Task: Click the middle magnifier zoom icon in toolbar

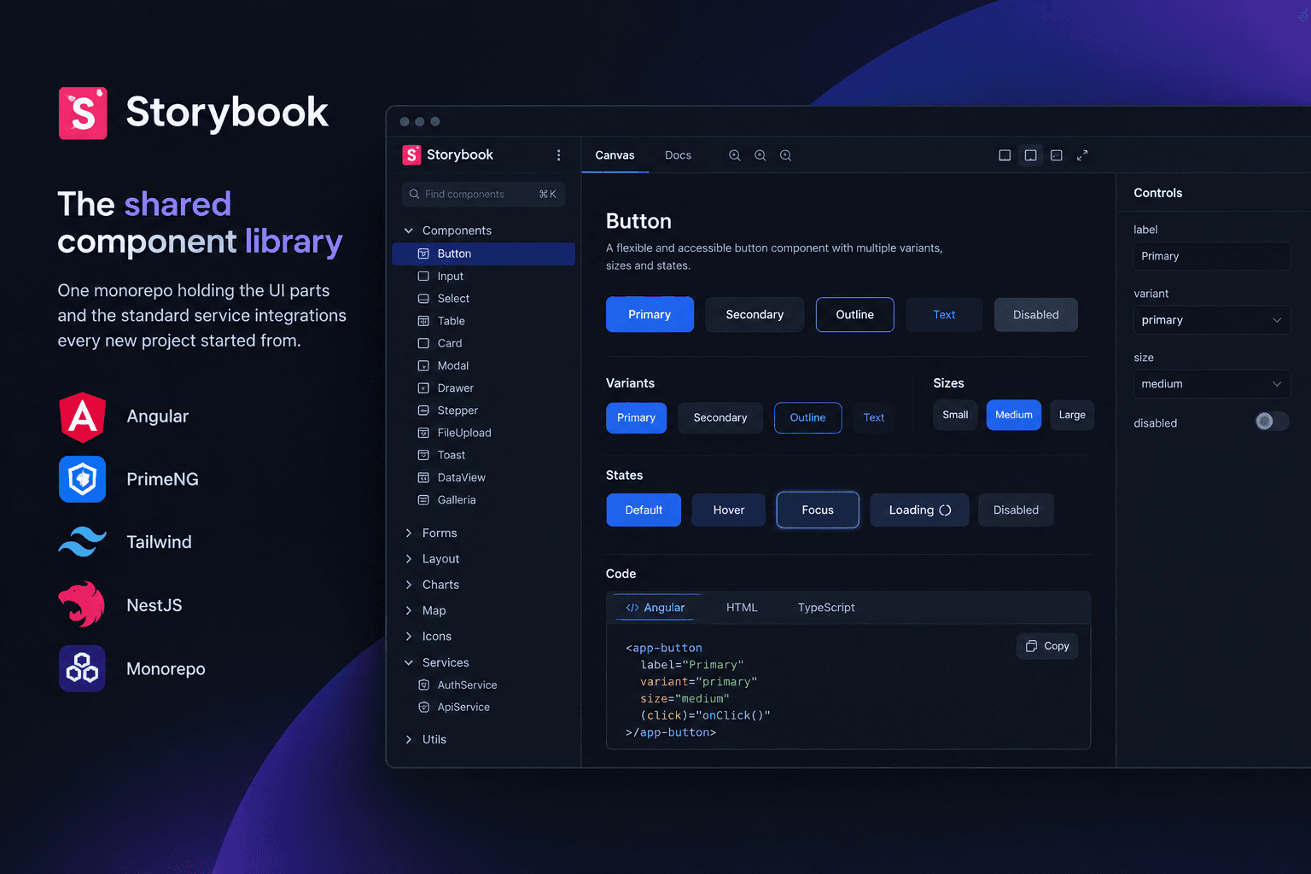Action: tap(760, 155)
